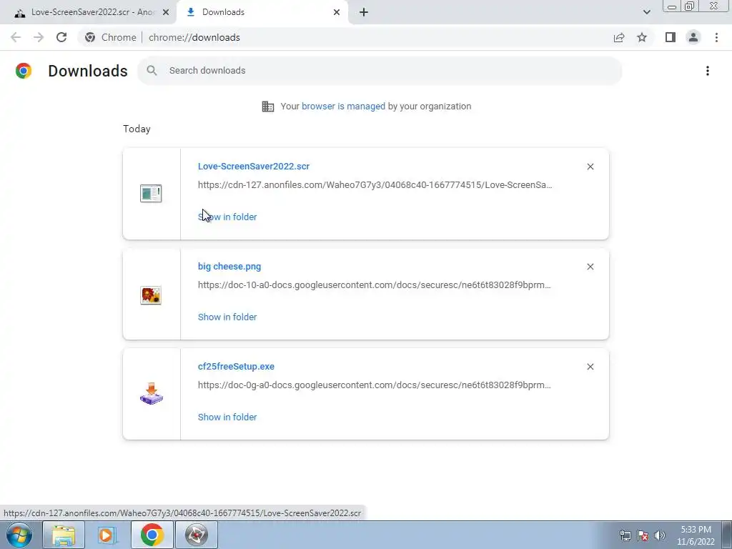Open the volume speaker tray icon
Viewport: 732px width, 549px height.
pos(659,535)
